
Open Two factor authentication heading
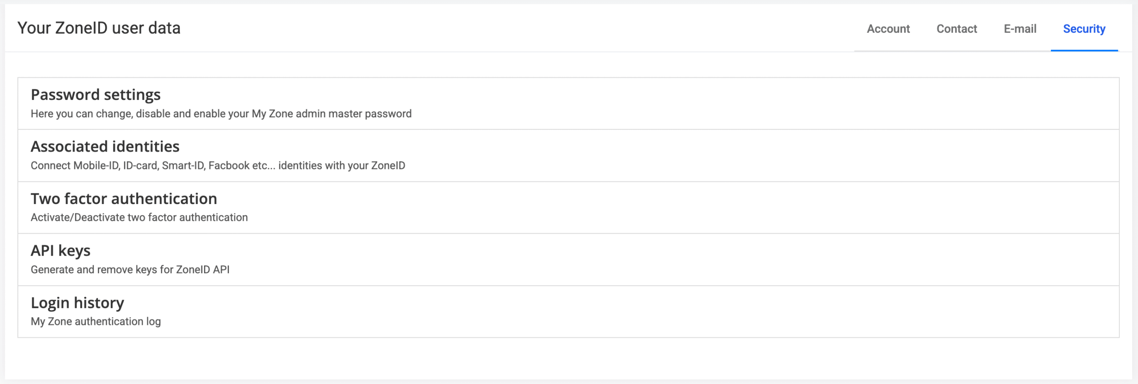point(124,199)
